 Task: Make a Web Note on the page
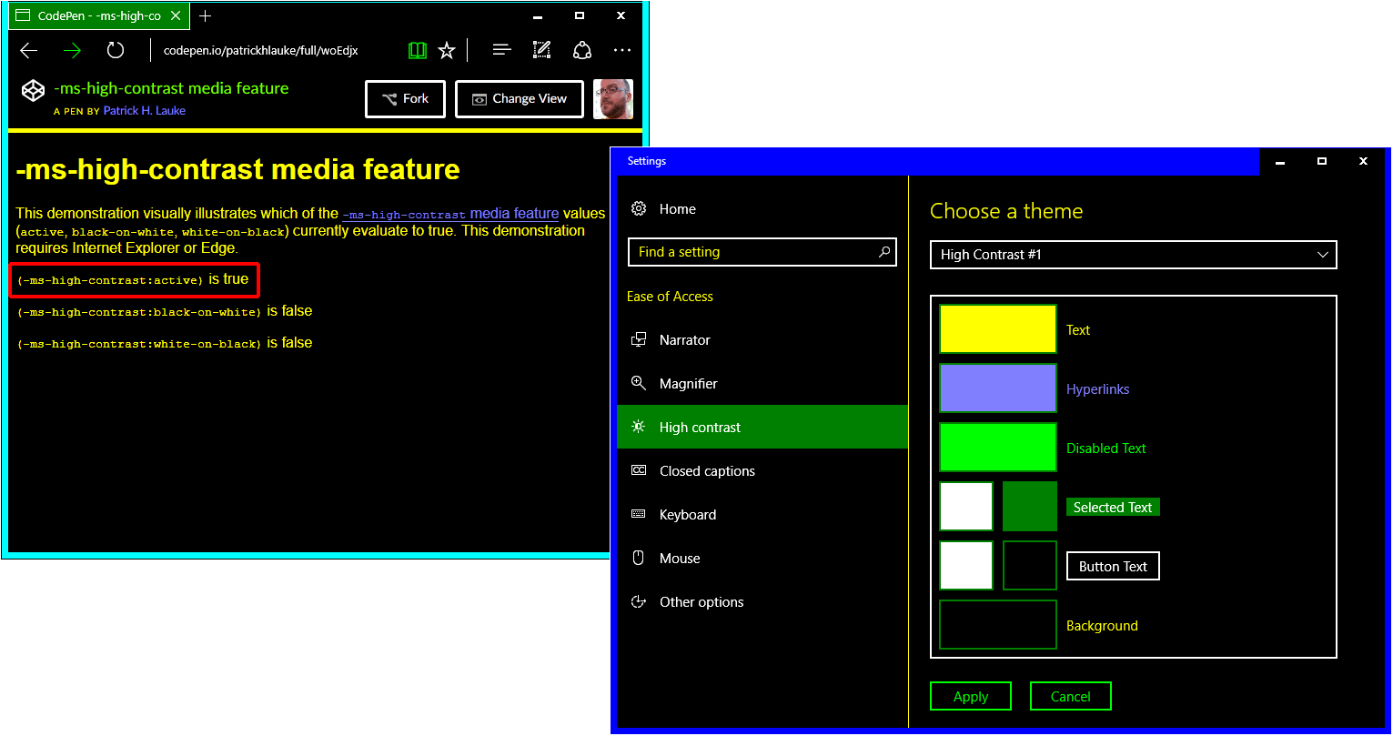coord(541,50)
